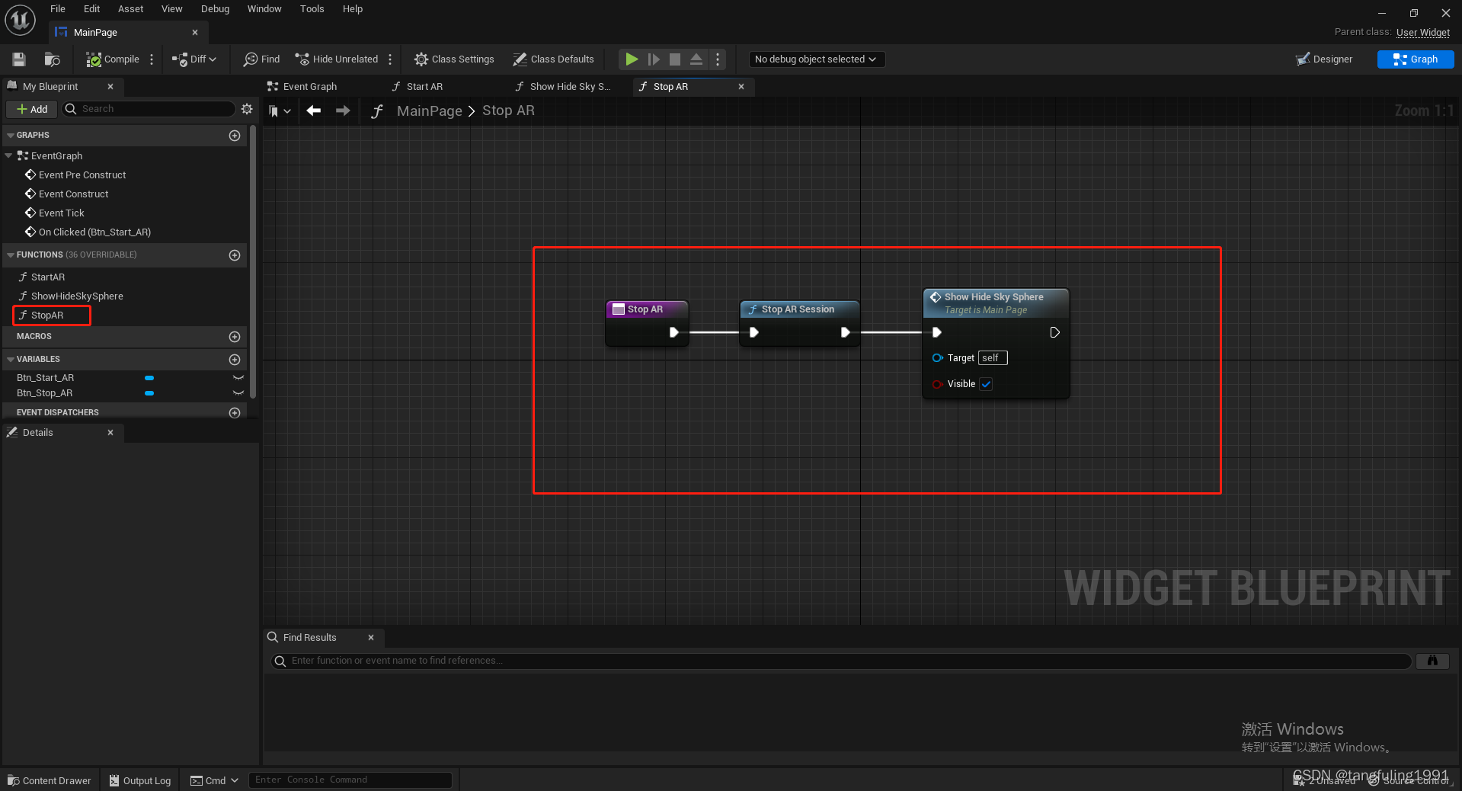1462x791 pixels.
Task: Collapse EventGraph tree node
Action: point(9,156)
